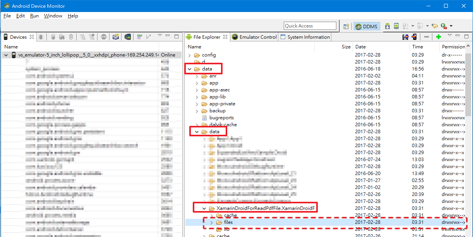Open the Help menu
The image size is (473, 237).
click(x=73, y=16)
